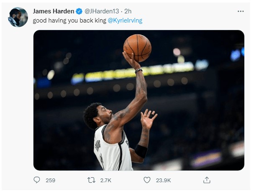
Task: Click the blue verified badge
Action: (x=79, y=11)
